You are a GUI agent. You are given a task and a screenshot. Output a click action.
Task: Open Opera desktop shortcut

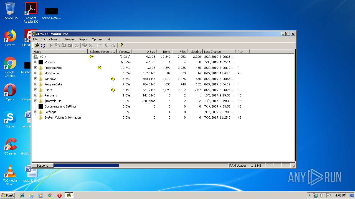coord(10,92)
